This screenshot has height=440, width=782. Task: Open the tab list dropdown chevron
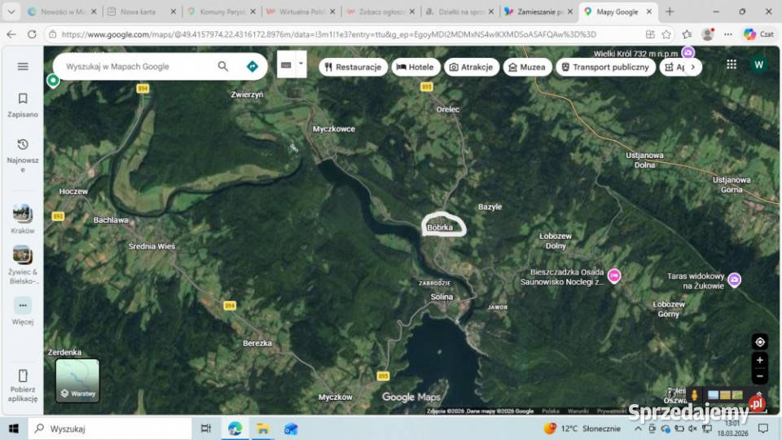tap(11, 11)
